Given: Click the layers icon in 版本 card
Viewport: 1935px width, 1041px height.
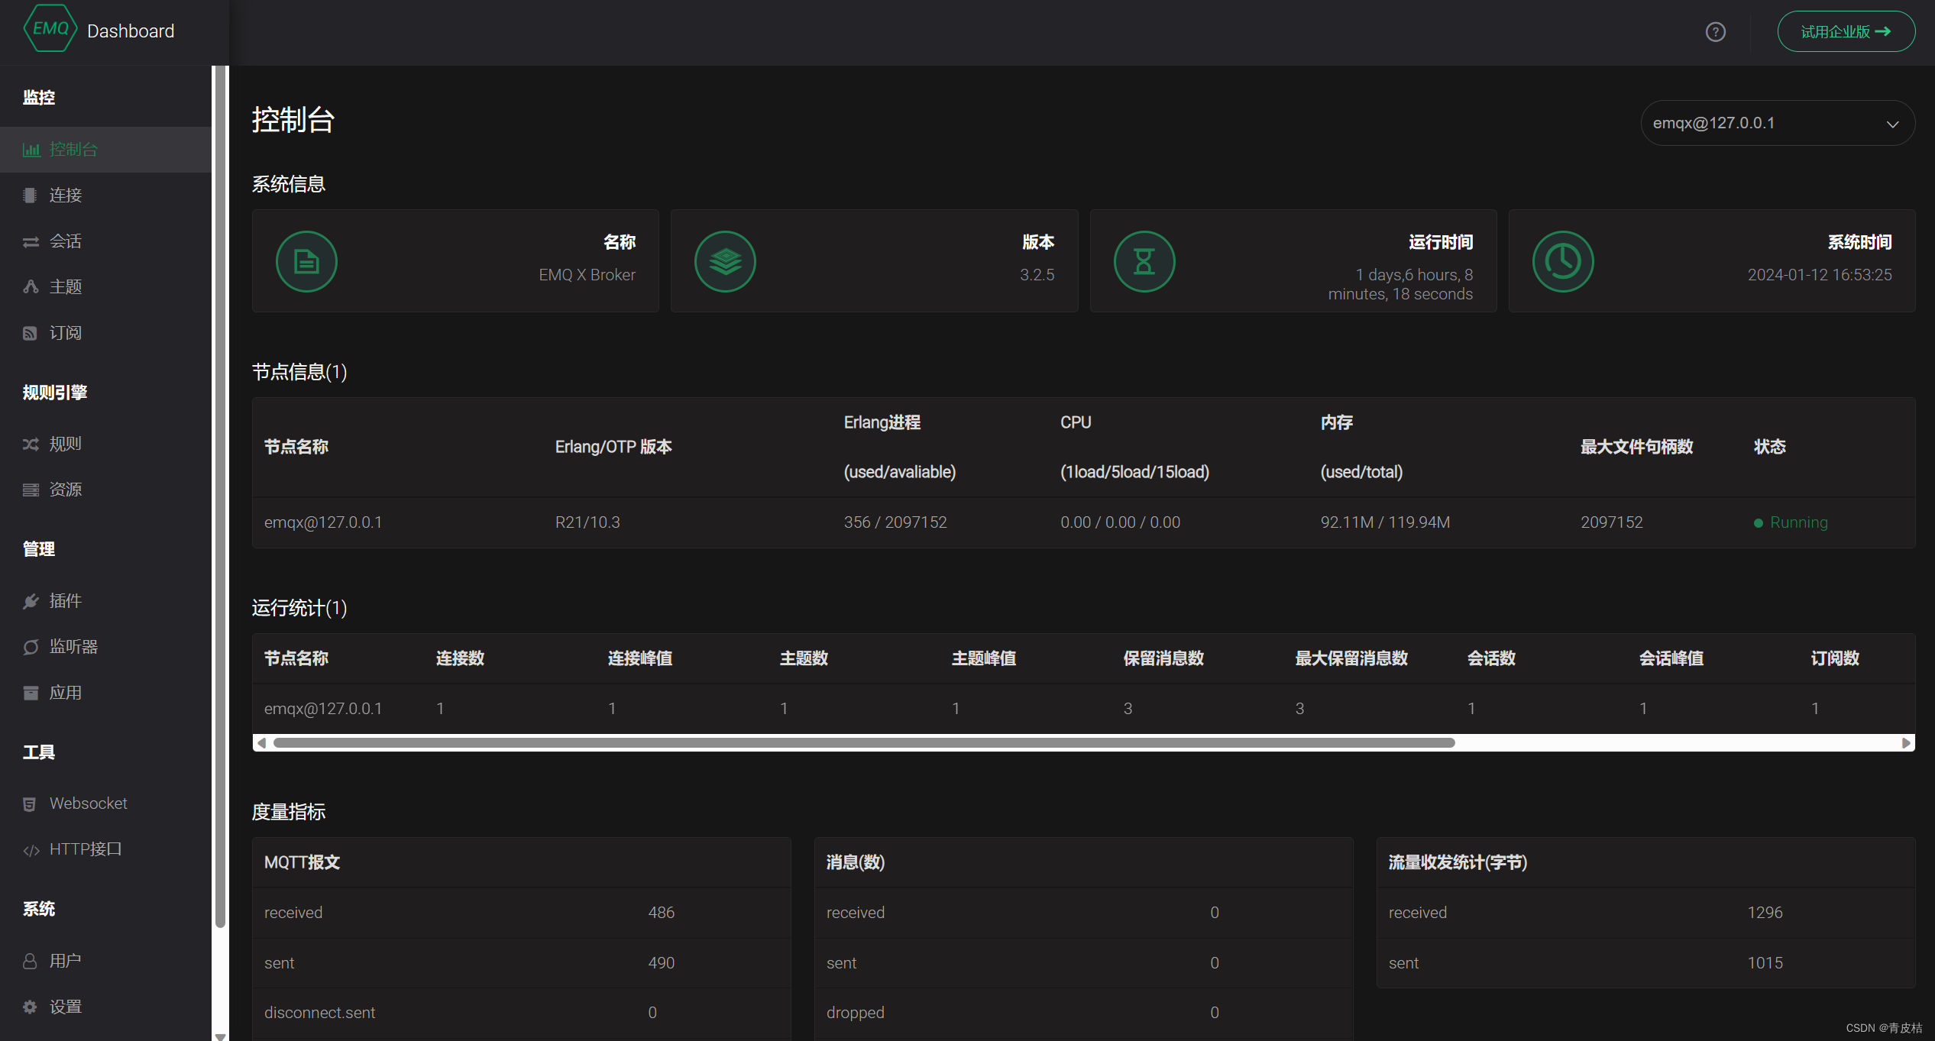Looking at the screenshot, I should [x=725, y=261].
